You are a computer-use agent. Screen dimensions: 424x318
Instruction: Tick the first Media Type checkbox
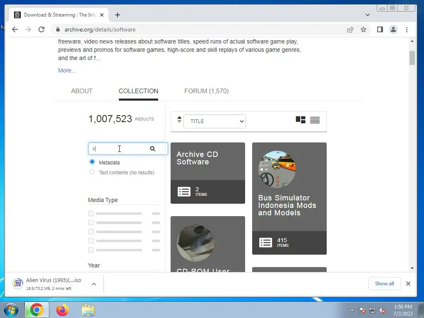coord(91,213)
